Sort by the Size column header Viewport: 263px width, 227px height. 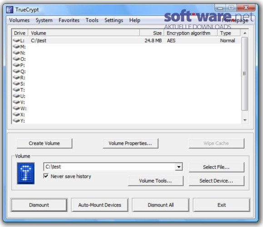click(x=152, y=33)
